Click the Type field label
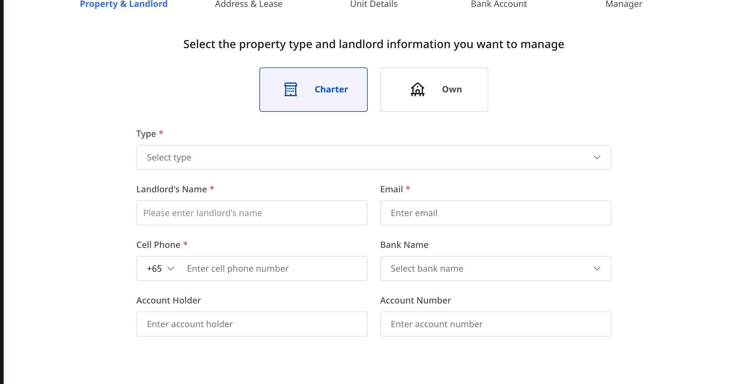Screen dimensions: 744x384 coord(146,134)
